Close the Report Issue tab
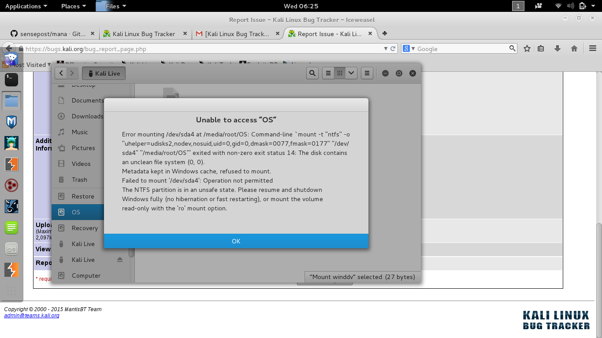 click(370, 34)
